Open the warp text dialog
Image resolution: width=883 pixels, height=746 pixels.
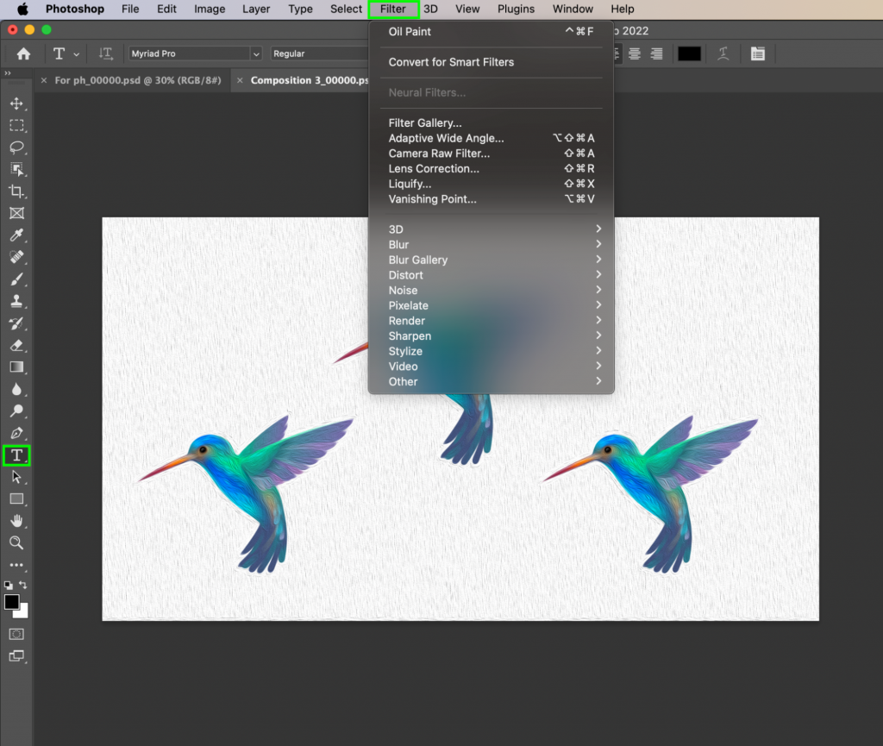pyautogui.click(x=723, y=53)
